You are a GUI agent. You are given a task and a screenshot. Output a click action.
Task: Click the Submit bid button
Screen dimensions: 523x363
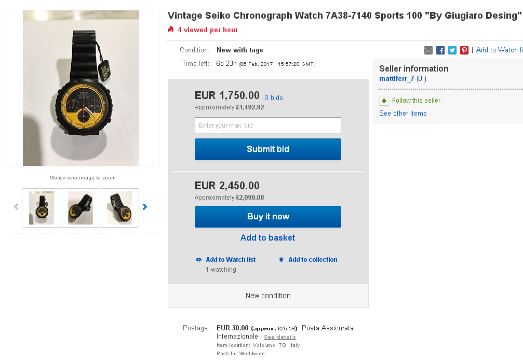267,149
